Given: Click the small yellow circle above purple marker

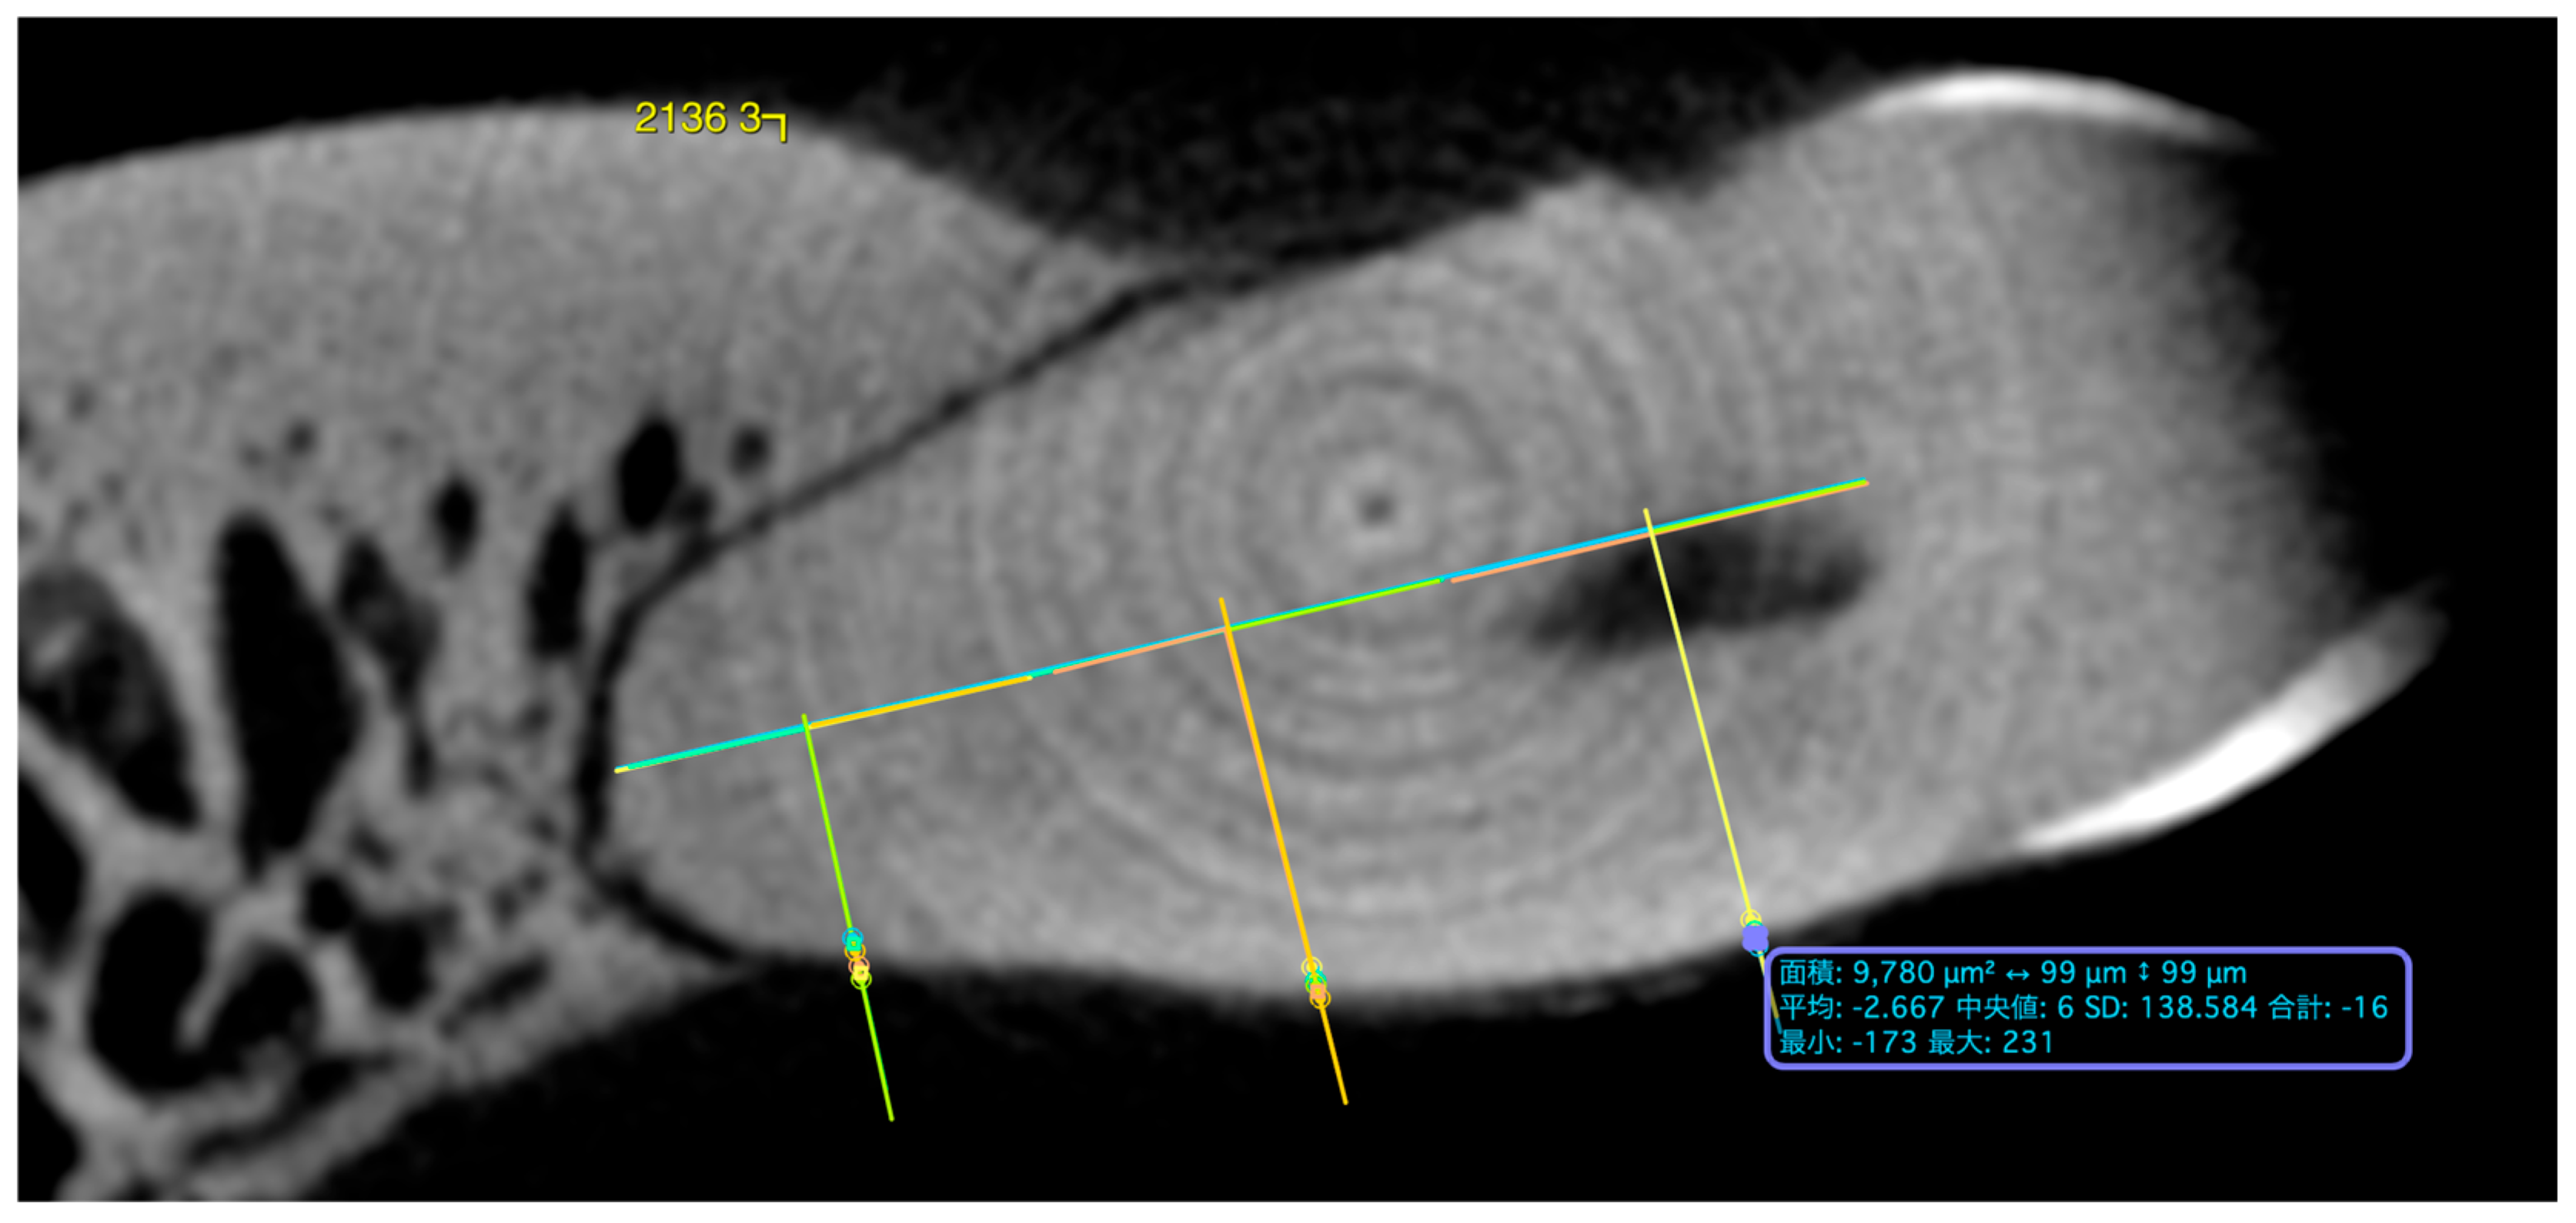Looking at the screenshot, I should pyautogui.click(x=1750, y=918).
